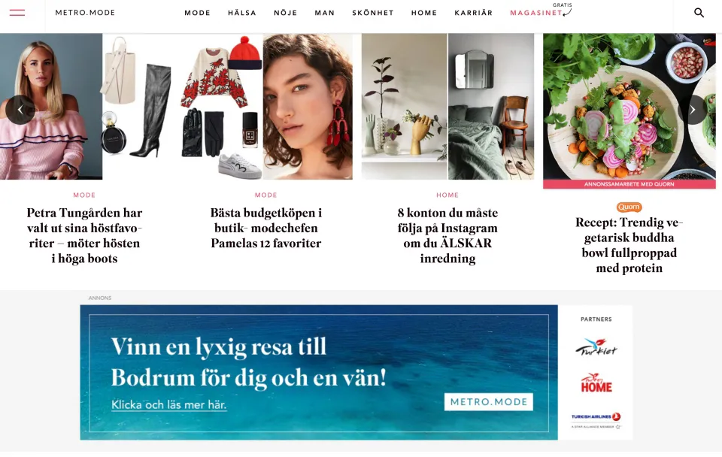Screen dimensions: 722x457
Task: Click the Turkiet partner logo
Action: (596, 347)
